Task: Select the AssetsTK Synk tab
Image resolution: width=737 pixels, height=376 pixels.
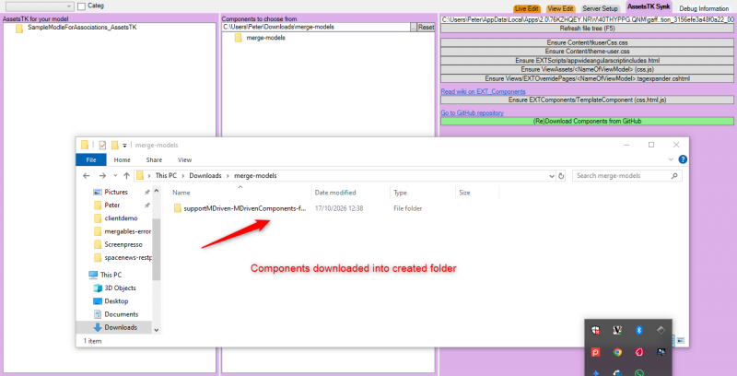Action: (x=649, y=6)
